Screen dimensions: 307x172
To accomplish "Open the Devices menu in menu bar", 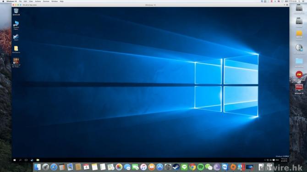I will point(46,1).
